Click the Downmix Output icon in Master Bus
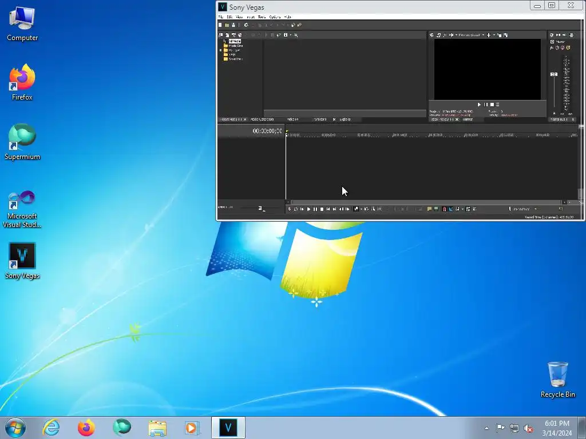Screen dimensions: 586x439 coord(558,35)
